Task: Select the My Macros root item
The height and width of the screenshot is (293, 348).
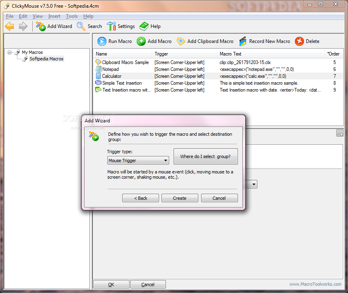Action: [32, 52]
